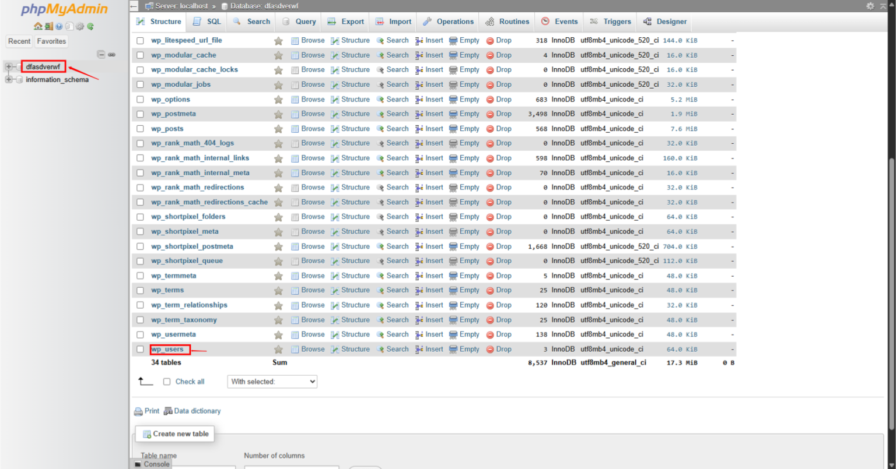
Task: Open the wp_users table link
Action: [x=167, y=350]
